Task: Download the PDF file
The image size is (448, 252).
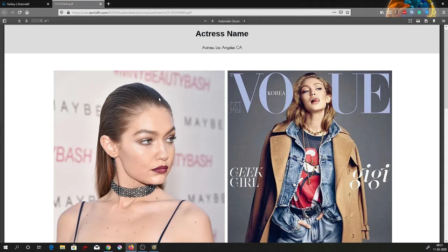Action: [x=426, y=21]
